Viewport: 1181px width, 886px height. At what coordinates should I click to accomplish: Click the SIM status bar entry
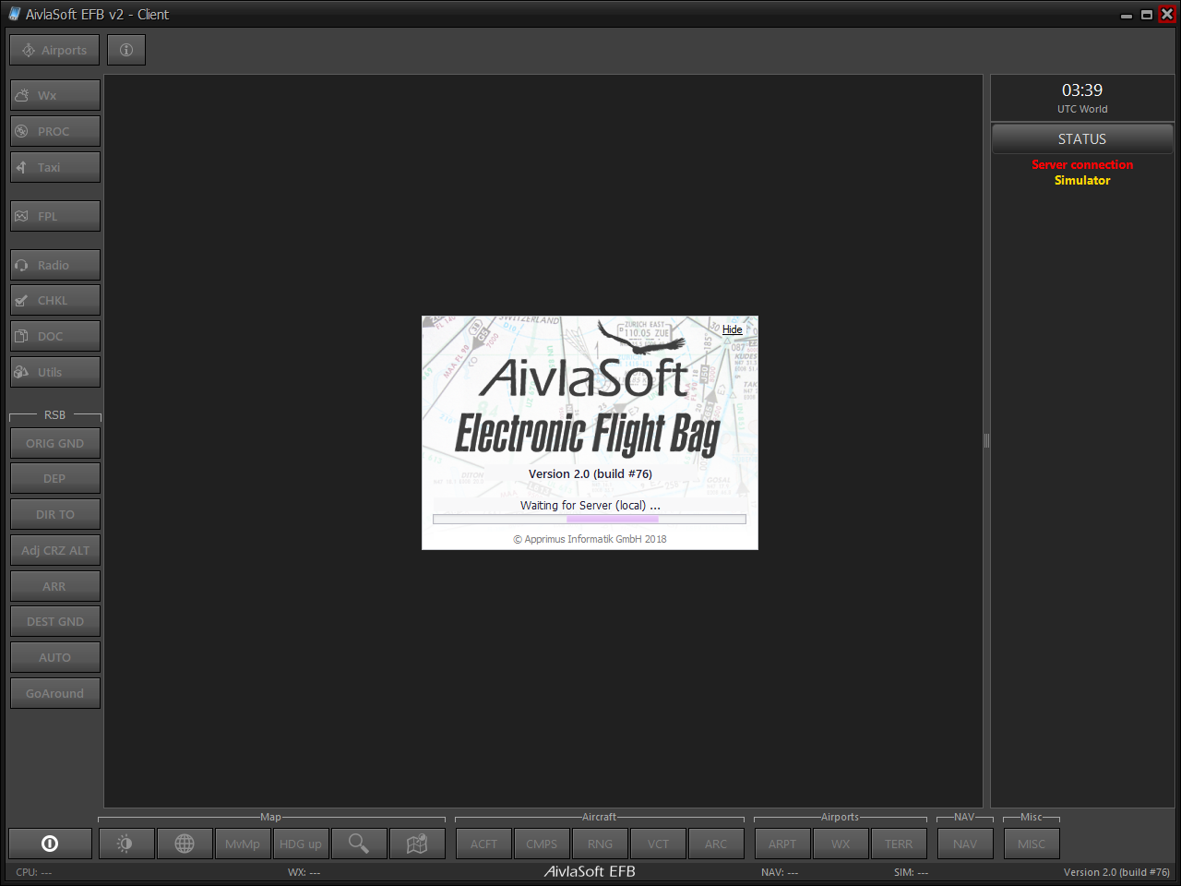(911, 872)
